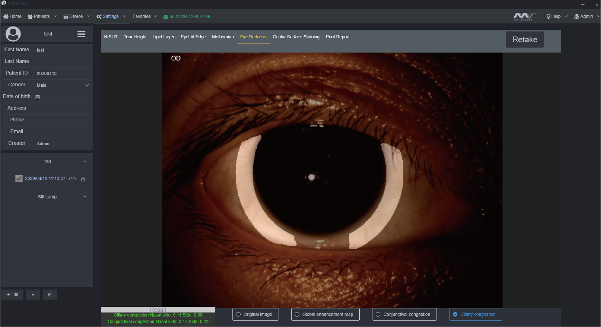Screen dimensions: 601x327
Task: Click the Address input field
Action: click(63, 108)
